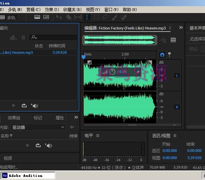
Task: Click the volume HUD gain knob
Action: [112, 72]
